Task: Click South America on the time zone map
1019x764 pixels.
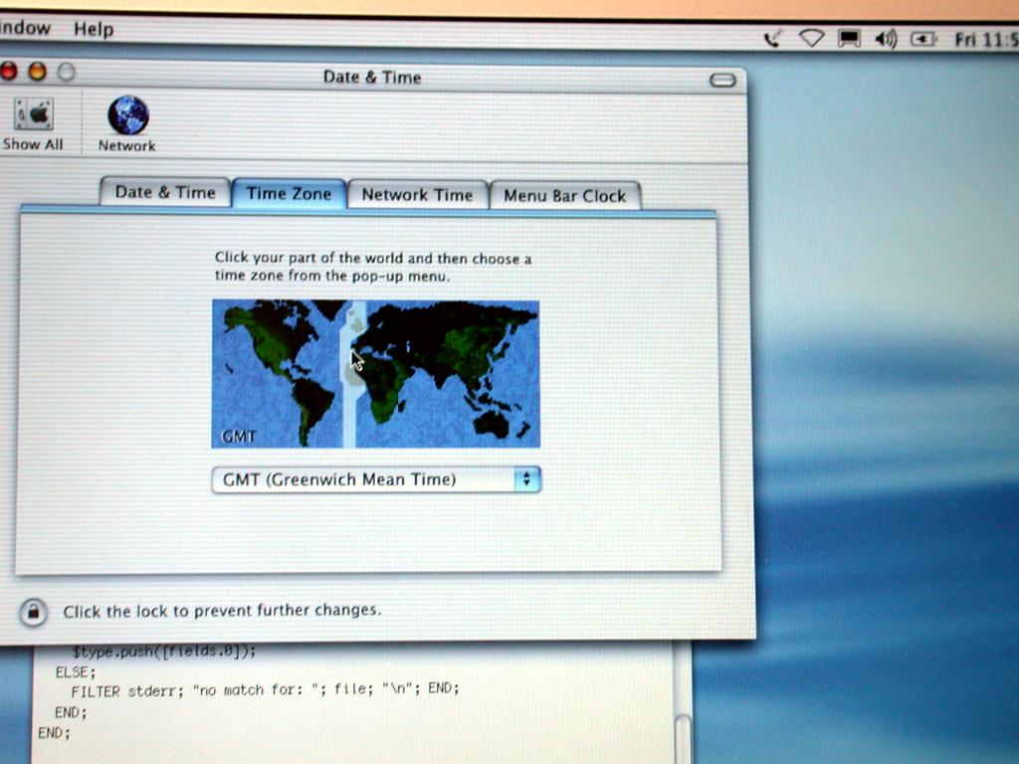Action: (x=311, y=403)
